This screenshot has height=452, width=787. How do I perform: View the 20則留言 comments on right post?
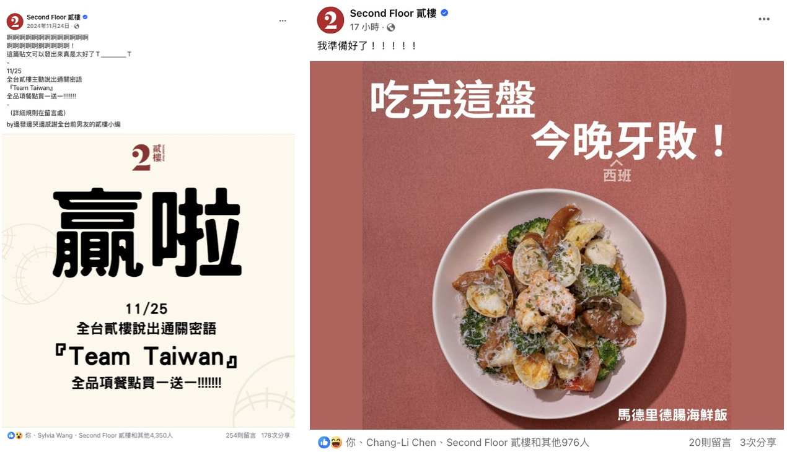coord(710,442)
